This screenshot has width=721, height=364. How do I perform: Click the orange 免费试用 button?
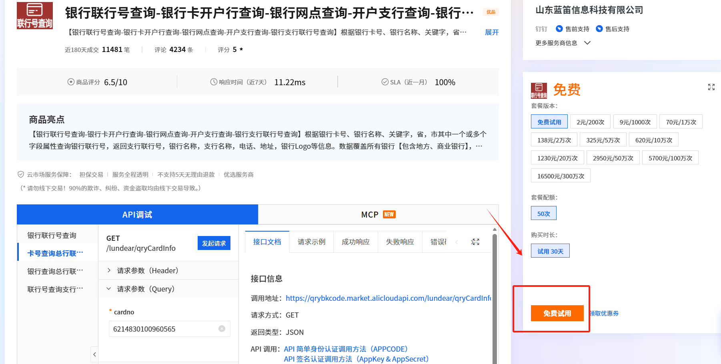(557, 313)
